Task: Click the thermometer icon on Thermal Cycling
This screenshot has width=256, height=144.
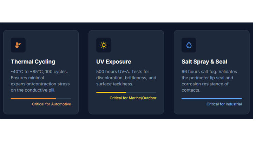Action: coord(18,45)
